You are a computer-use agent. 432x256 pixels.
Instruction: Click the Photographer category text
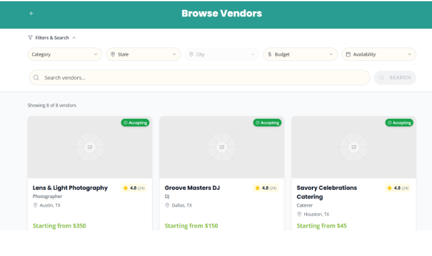[x=47, y=196]
